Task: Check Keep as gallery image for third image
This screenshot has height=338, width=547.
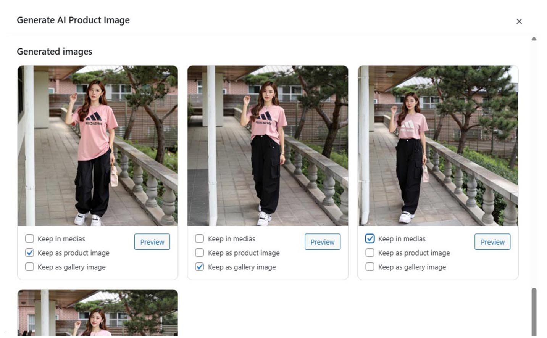Action: (370, 267)
